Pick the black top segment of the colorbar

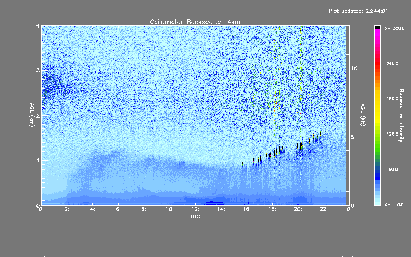pos(377,27)
